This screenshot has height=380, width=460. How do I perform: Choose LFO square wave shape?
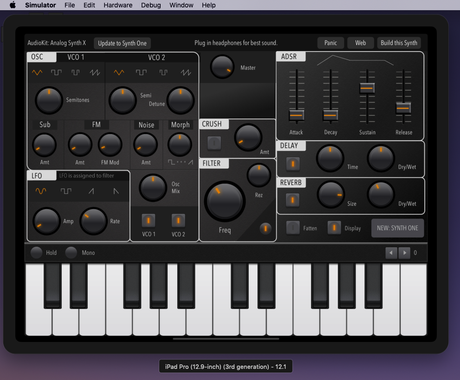click(x=66, y=191)
